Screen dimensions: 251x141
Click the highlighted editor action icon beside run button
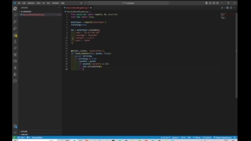click(227, 8)
